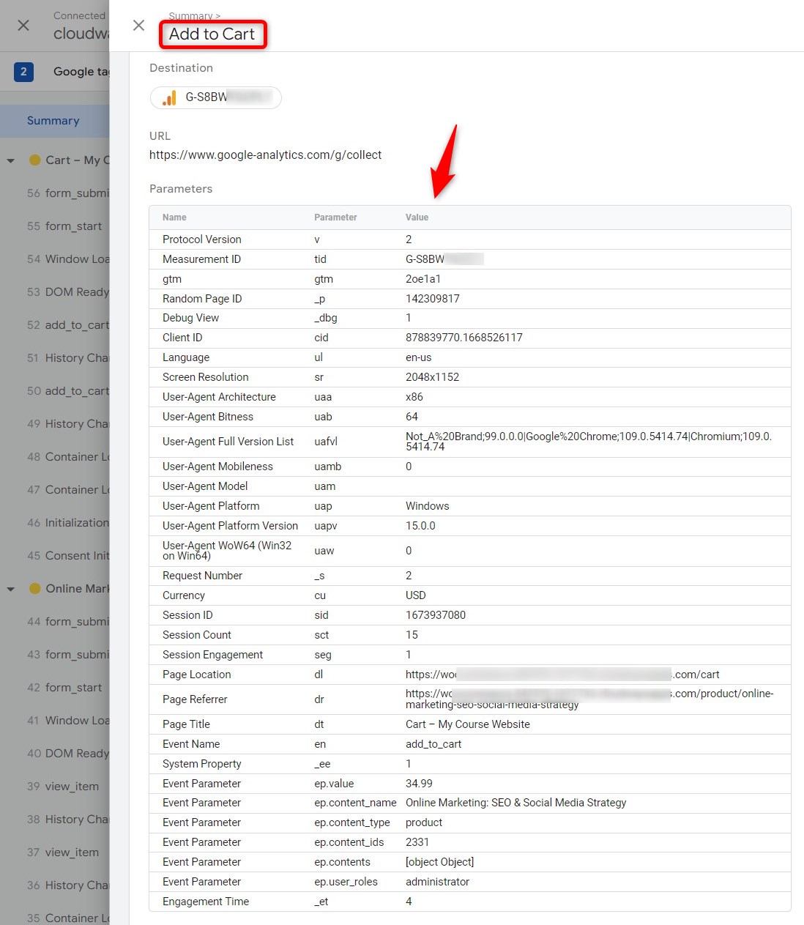Close the Add to Cart detail panel
Viewport: 804px width, 925px height.
tap(138, 26)
